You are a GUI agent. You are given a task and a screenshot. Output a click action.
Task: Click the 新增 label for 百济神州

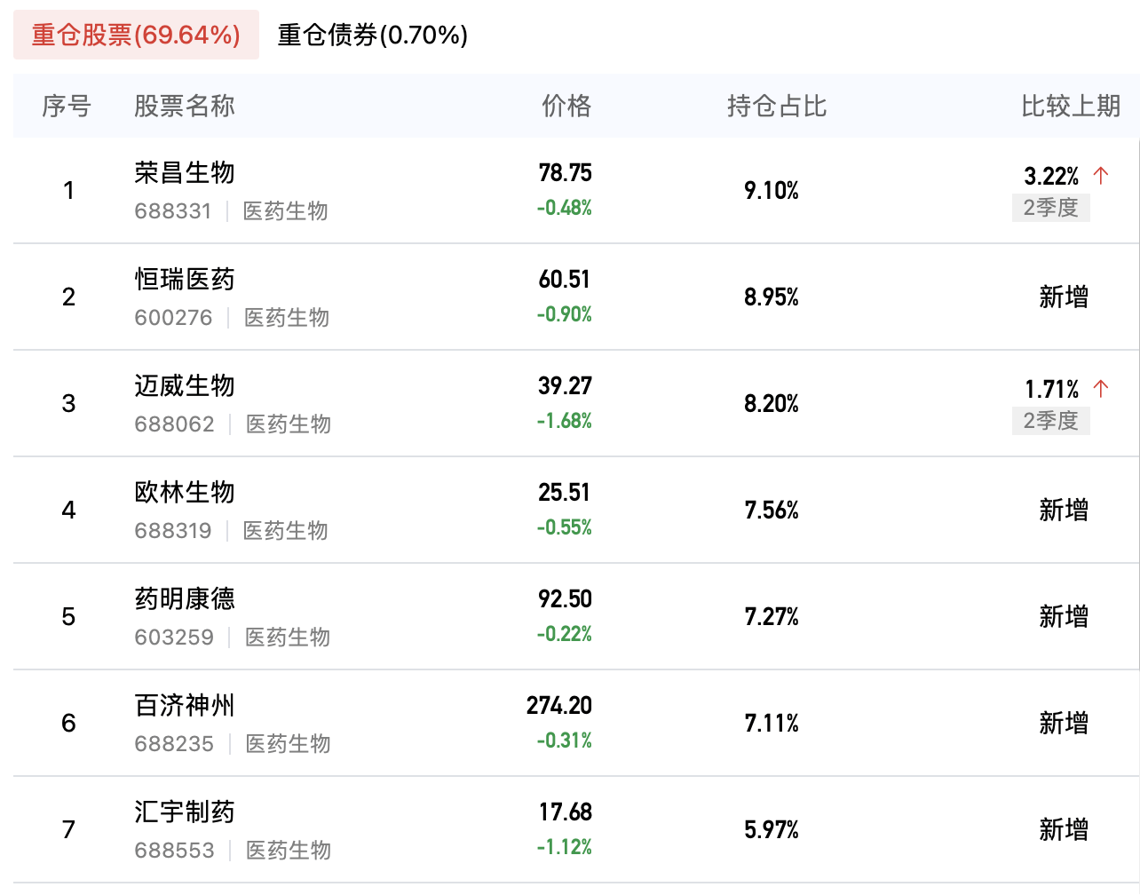point(1064,723)
